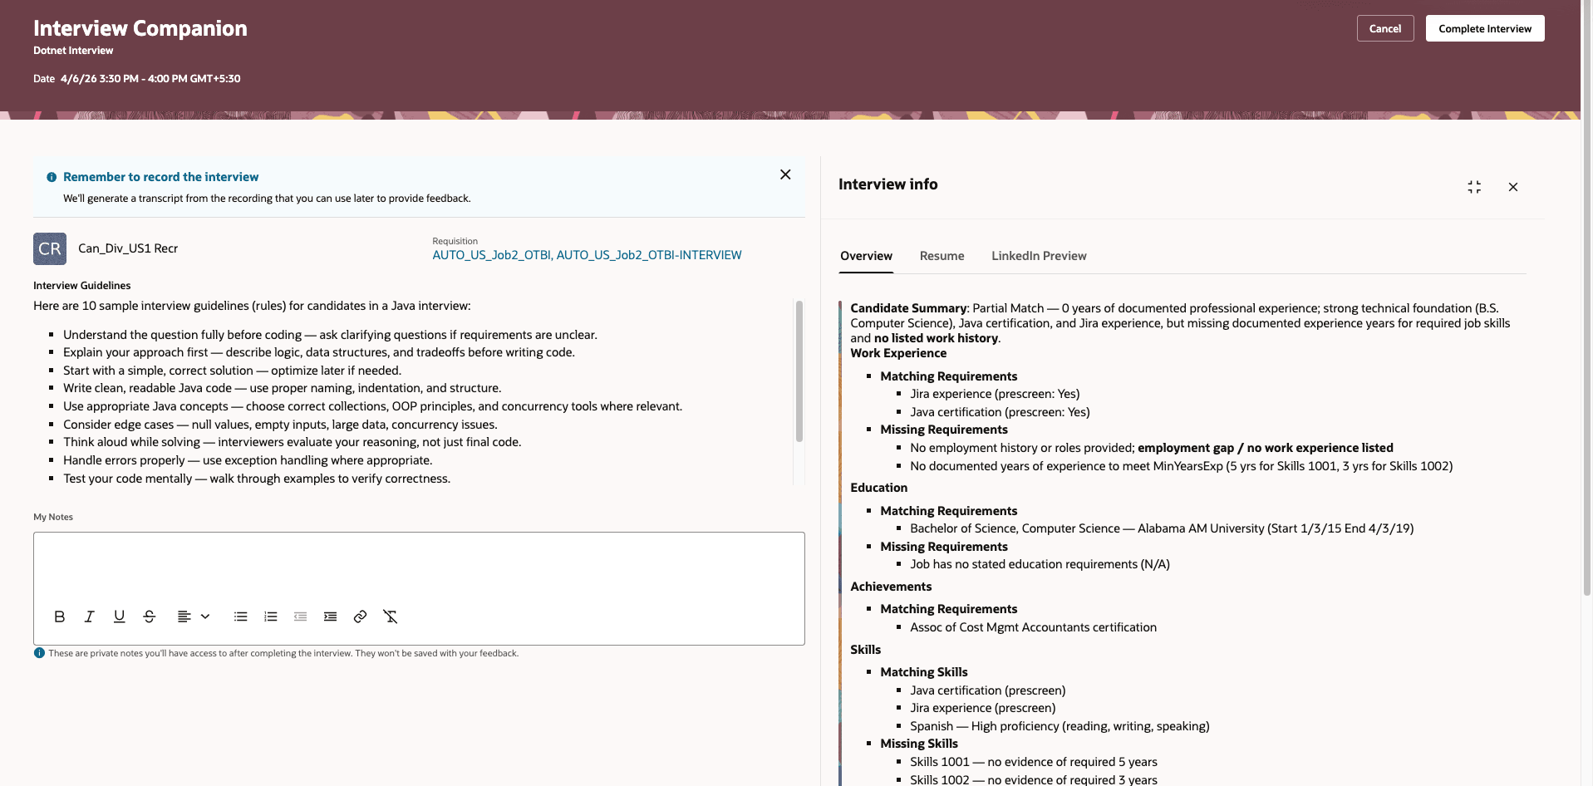Viewport: 1593px width, 786px height.
Task: Click the 'Interview info' panel heading
Action: click(x=887, y=184)
